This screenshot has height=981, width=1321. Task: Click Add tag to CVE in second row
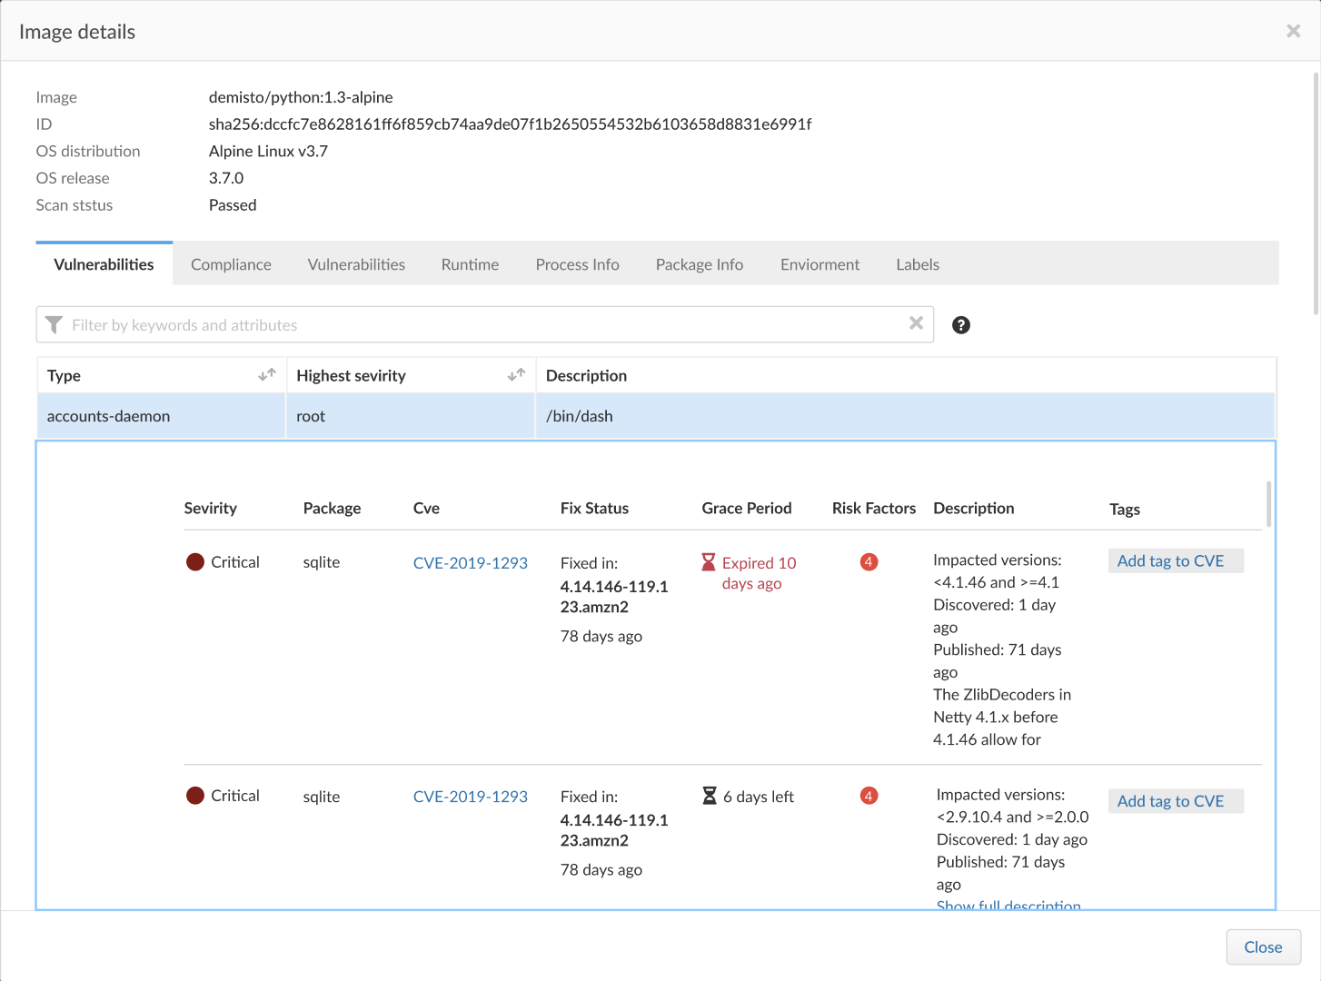(x=1176, y=801)
